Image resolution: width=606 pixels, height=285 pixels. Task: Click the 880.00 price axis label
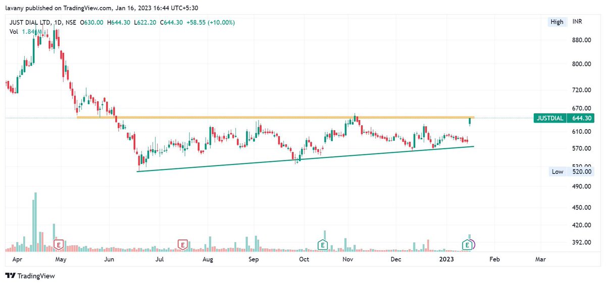point(581,40)
